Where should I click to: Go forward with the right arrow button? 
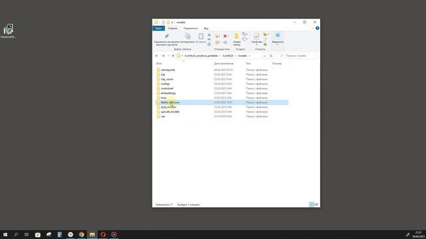point(163,56)
